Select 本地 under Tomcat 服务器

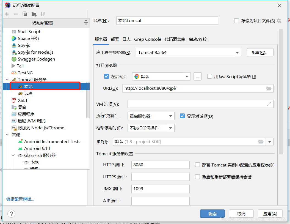pos(46,86)
